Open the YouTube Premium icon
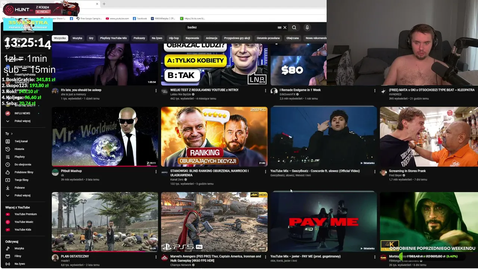Image resolution: width=478 pixels, height=269 pixels. coord(7,214)
